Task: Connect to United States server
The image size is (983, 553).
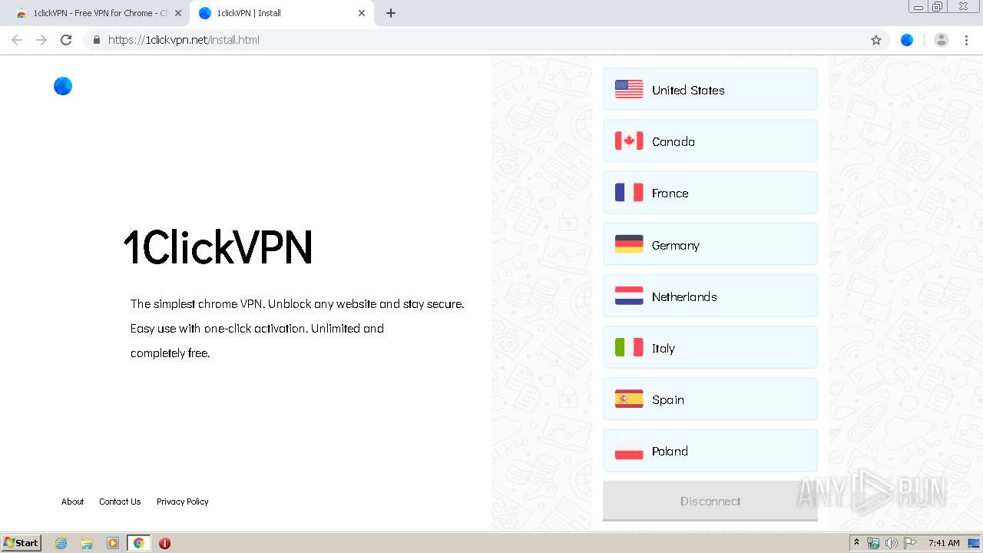Action: click(710, 89)
